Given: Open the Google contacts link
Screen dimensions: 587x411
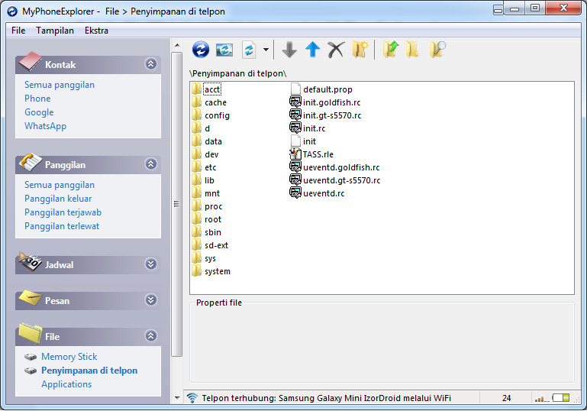Looking at the screenshot, I should [x=39, y=112].
